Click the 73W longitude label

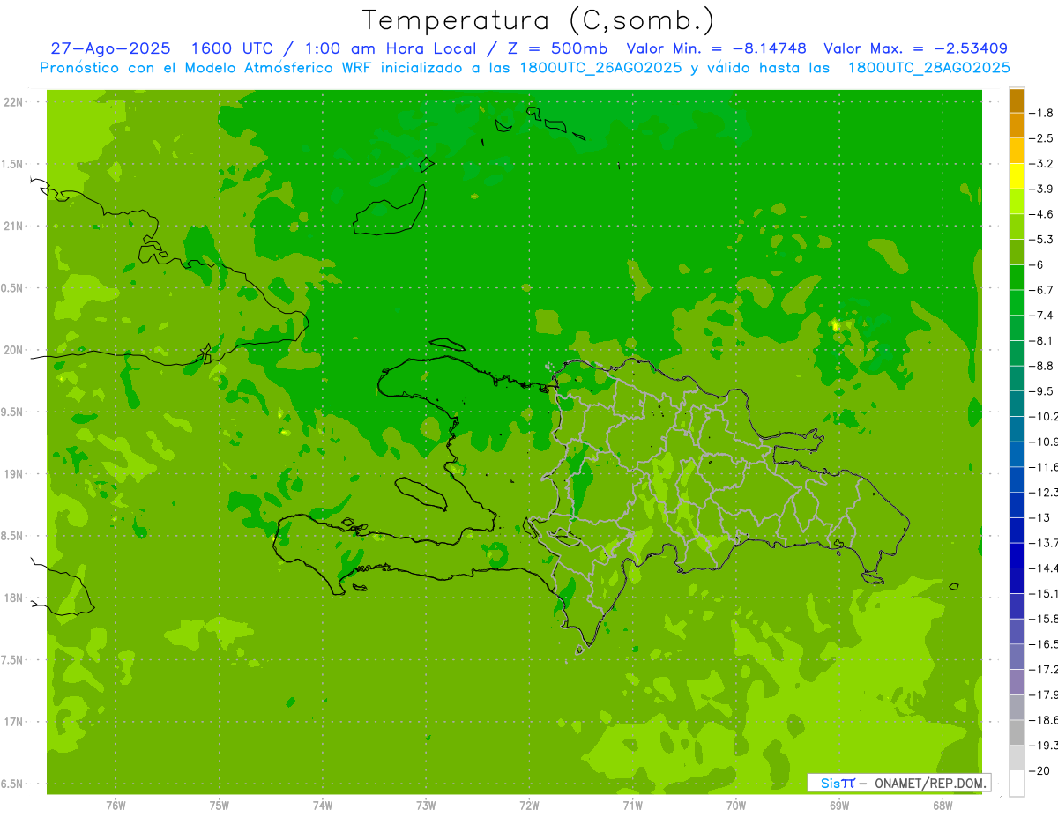tap(426, 806)
